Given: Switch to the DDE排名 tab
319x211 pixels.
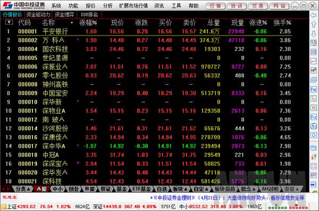Looking at the screenshot, I should click(89, 15).
